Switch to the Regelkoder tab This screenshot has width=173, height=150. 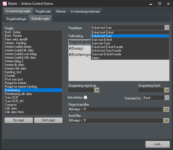[43, 11]
